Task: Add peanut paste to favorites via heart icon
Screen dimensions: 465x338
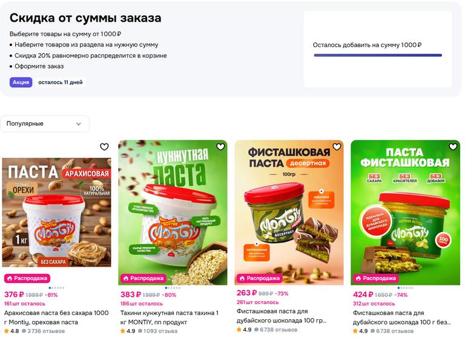Action: pyautogui.click(x=104, y=147)
